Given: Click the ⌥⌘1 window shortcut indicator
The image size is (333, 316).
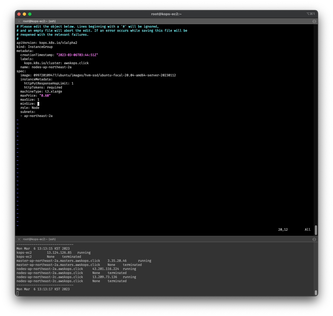Looking at the screenshot, I should (311, 14).
